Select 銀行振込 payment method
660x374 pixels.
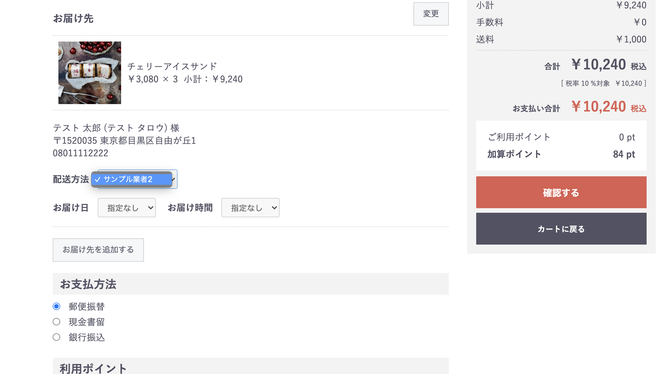tap(56, 337)
